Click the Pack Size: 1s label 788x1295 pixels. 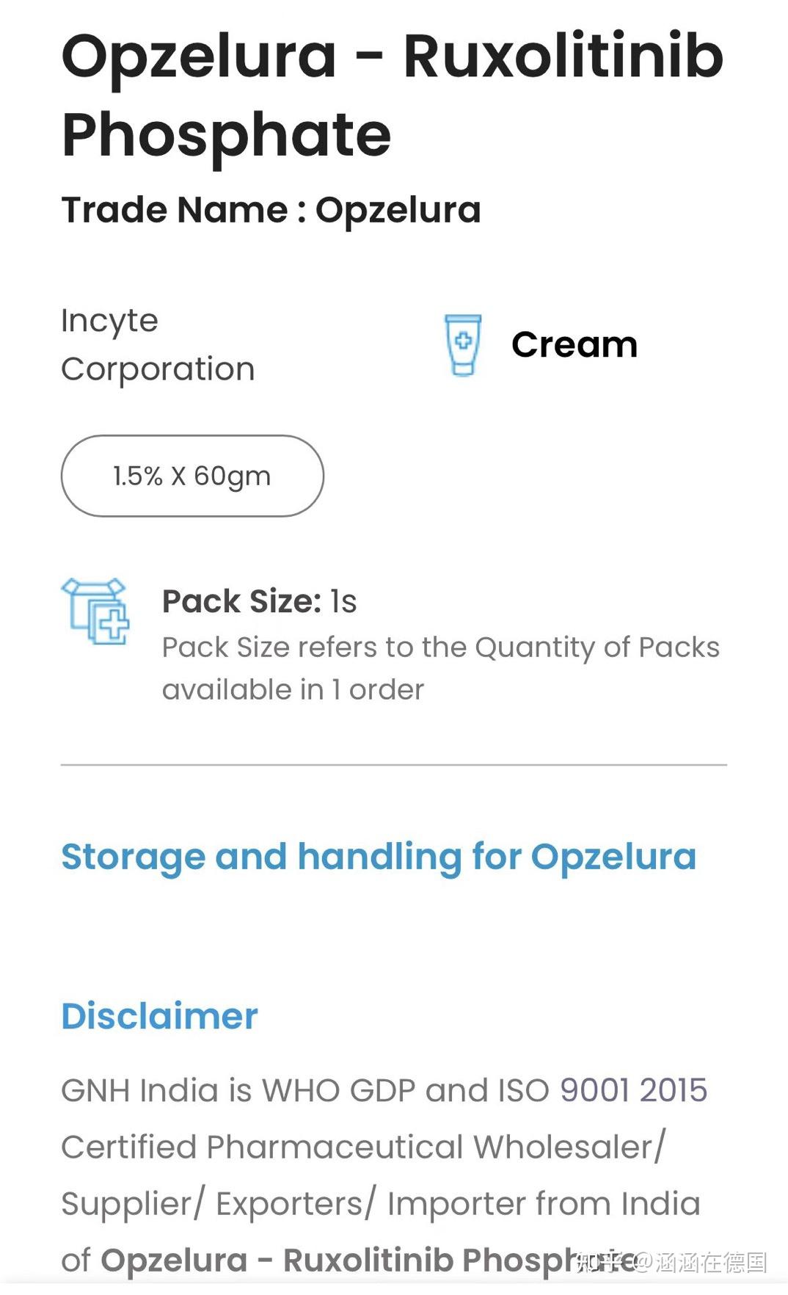(259, 601)
